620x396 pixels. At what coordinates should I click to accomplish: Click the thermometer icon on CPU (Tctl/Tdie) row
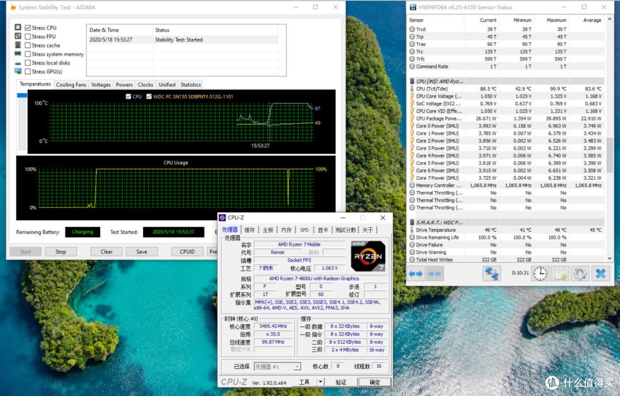click(x=412, y=88)
